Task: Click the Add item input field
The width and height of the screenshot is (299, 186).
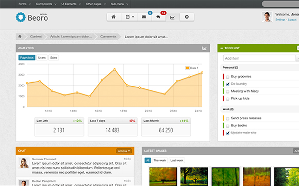Action: pos(259,58)
